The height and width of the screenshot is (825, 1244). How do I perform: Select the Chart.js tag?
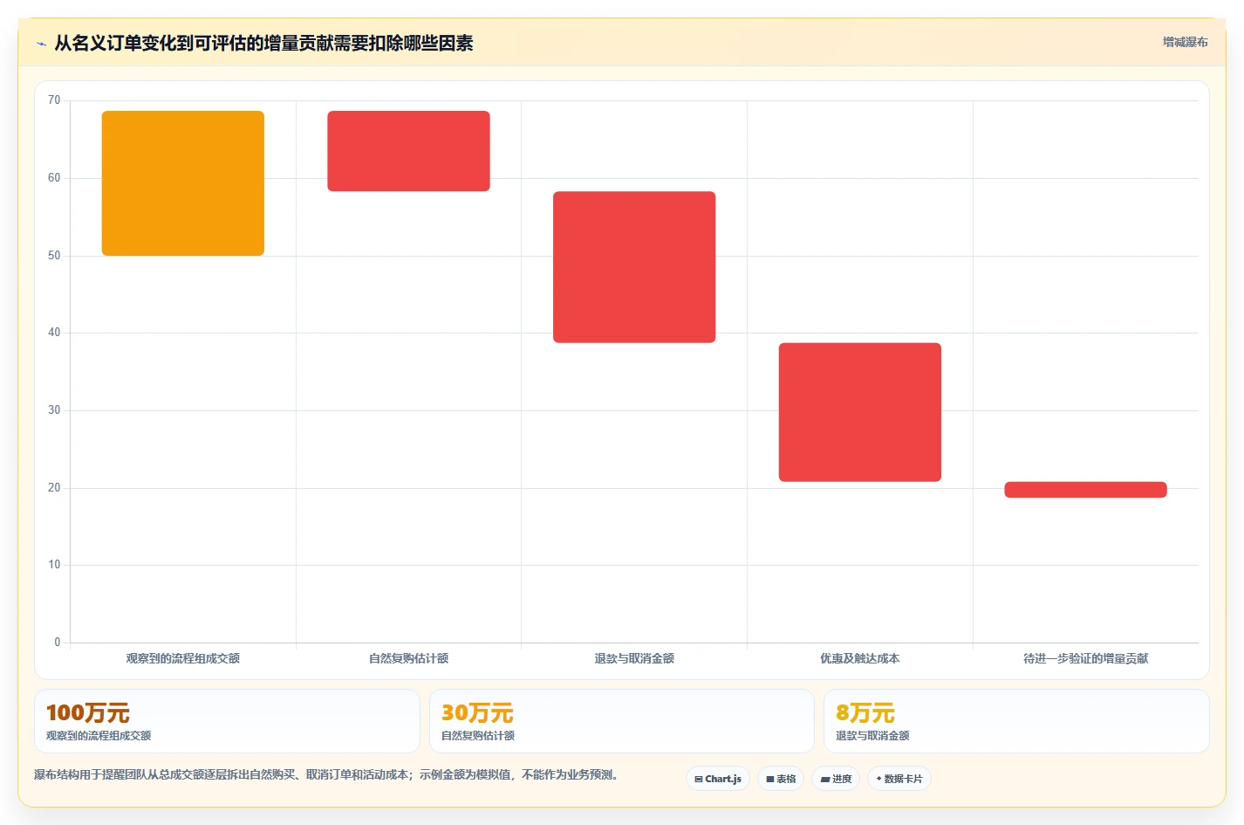tap(718, 779)
